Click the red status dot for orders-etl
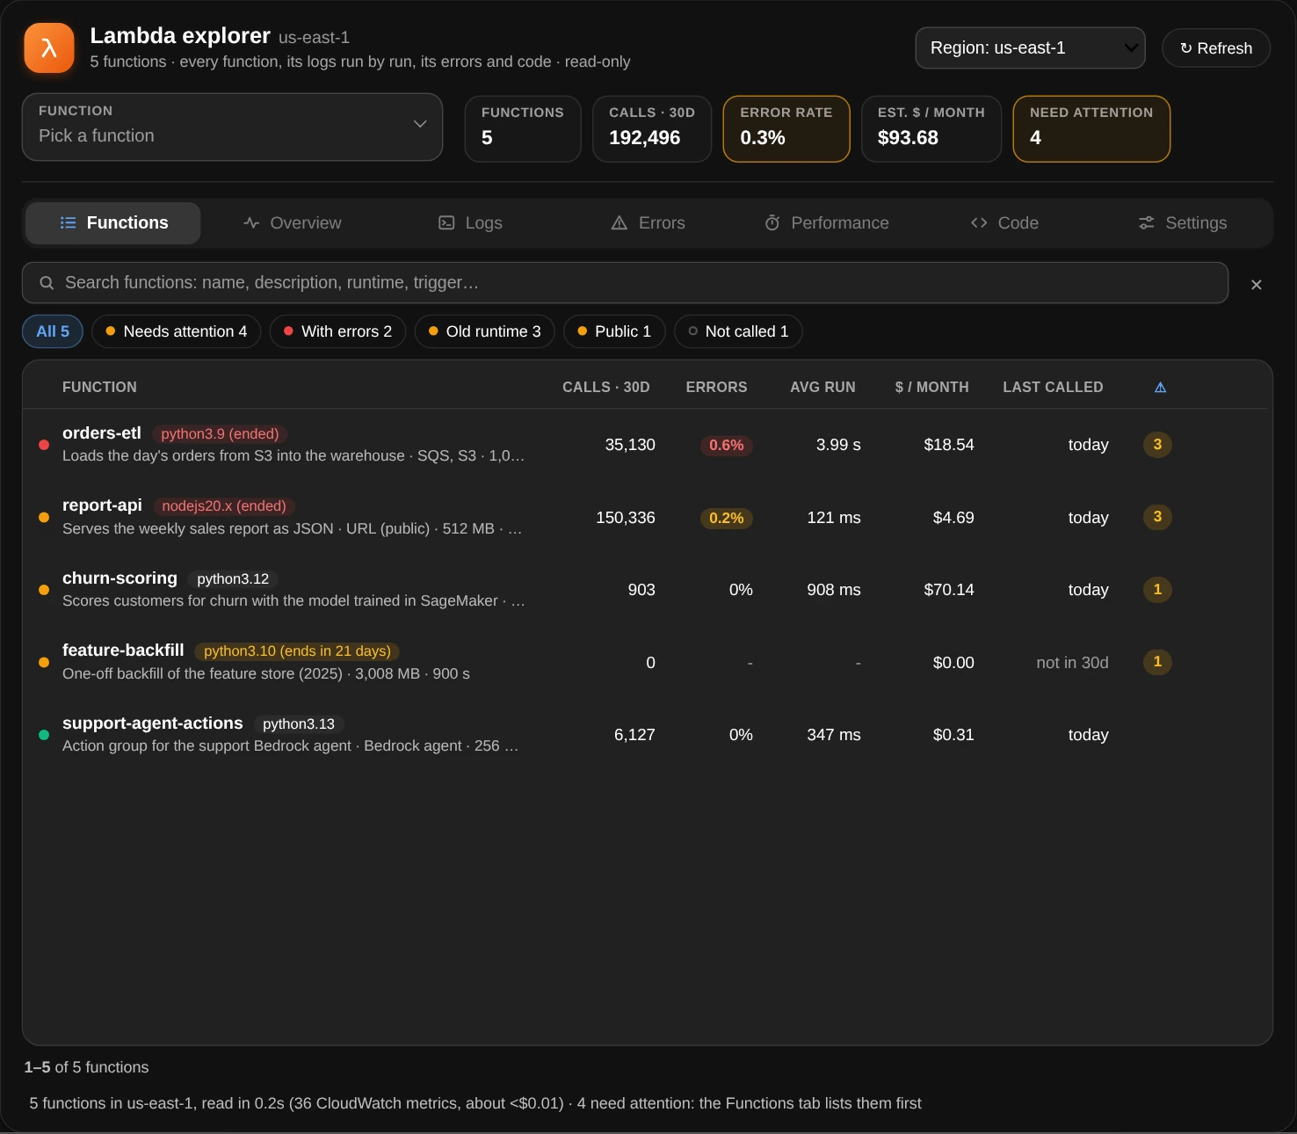The image size is (1297, 1134). click(x=44, y=445)
